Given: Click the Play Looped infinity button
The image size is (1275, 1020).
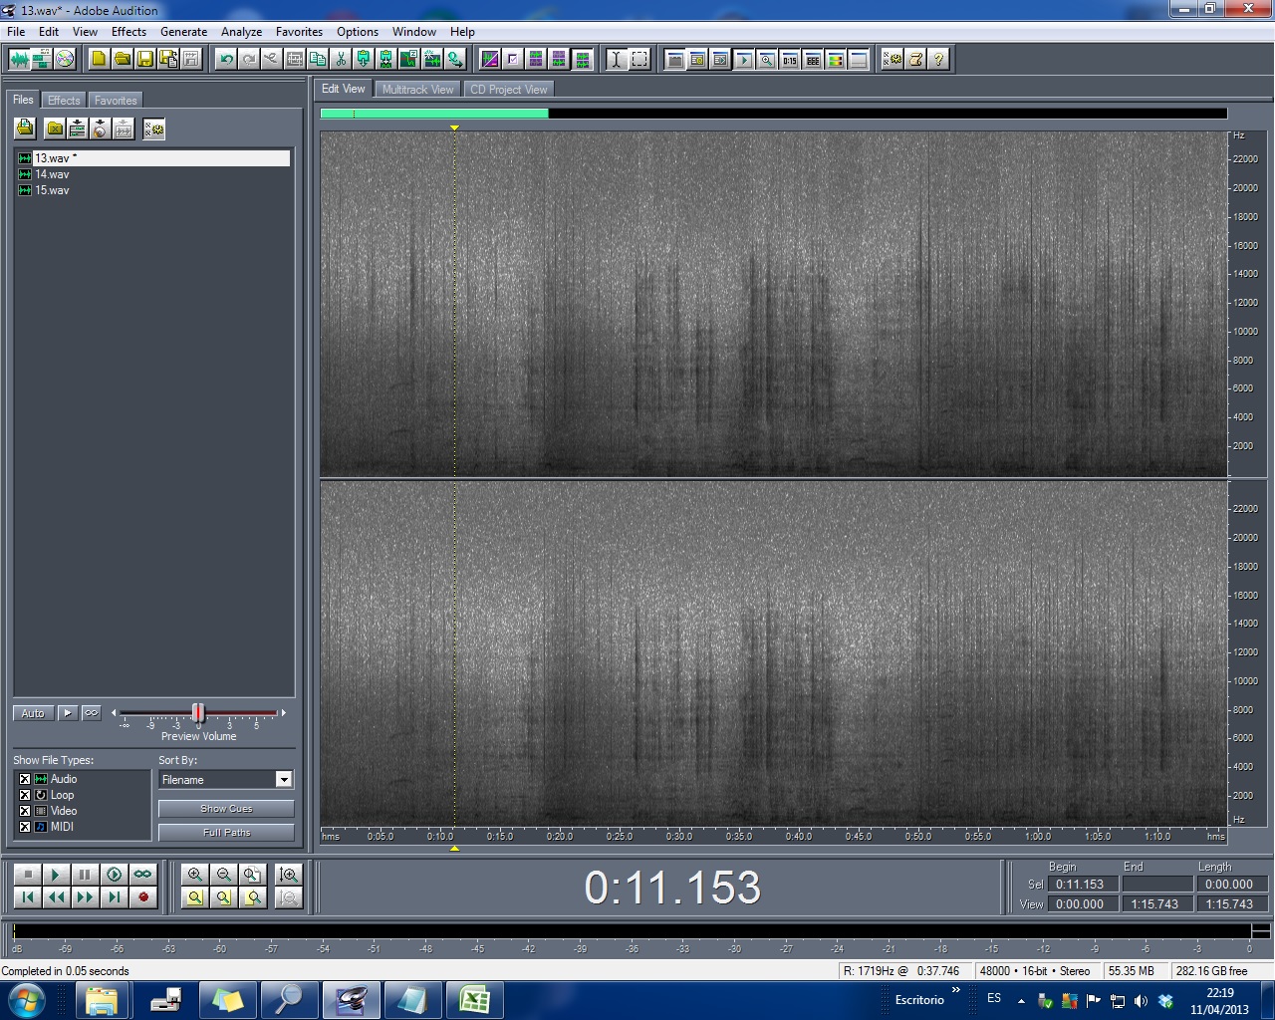Looking at the screenshot, I should tap(143, 875).
